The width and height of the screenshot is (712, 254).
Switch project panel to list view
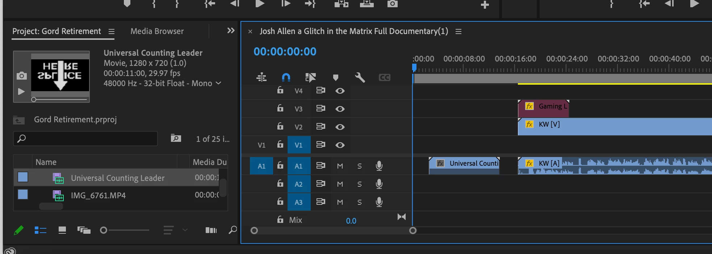tap(40, 230)
